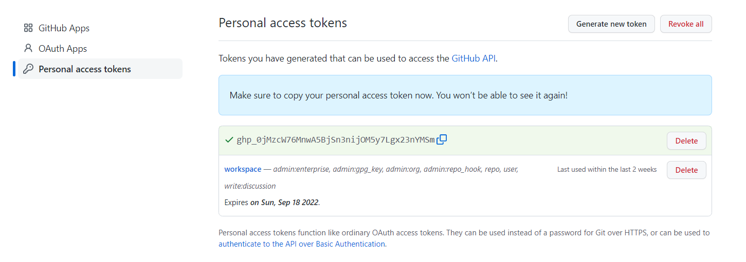Open the OAuth Apps sidebar item
Screen dimensions: 746x262
[x=100, y=49]
